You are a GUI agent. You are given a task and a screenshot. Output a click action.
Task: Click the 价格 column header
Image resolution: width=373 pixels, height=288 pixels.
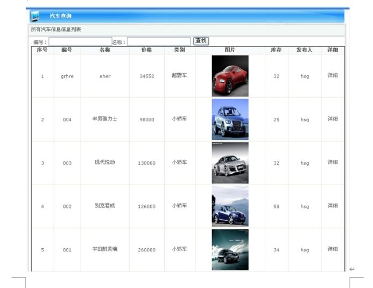click(x=146, y=50)
